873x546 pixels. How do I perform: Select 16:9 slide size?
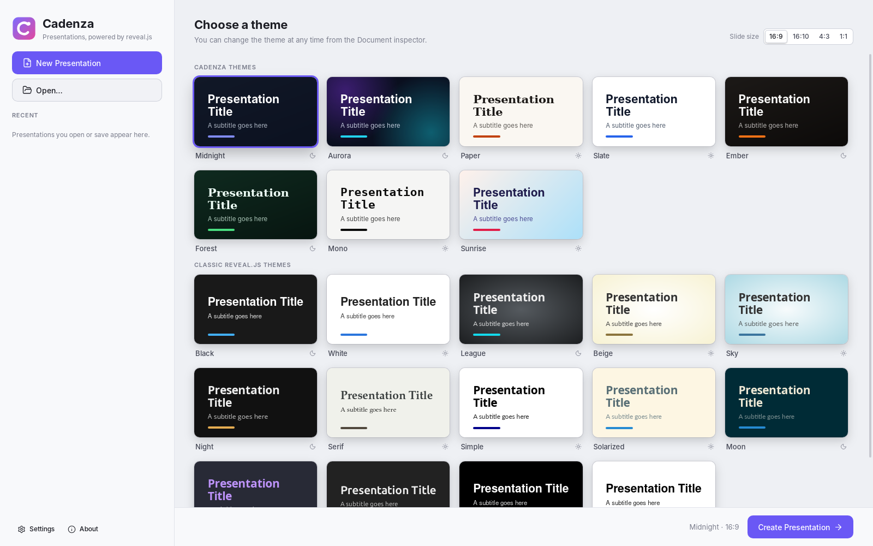click(776, 37)
